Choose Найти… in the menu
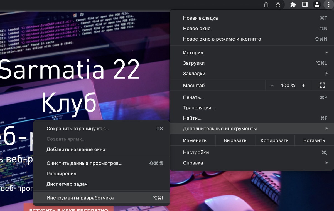 tap(252, 118)
